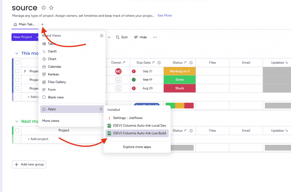Collapse the Next month group
Screen dimensions: 291x192
tap(17, 121)
